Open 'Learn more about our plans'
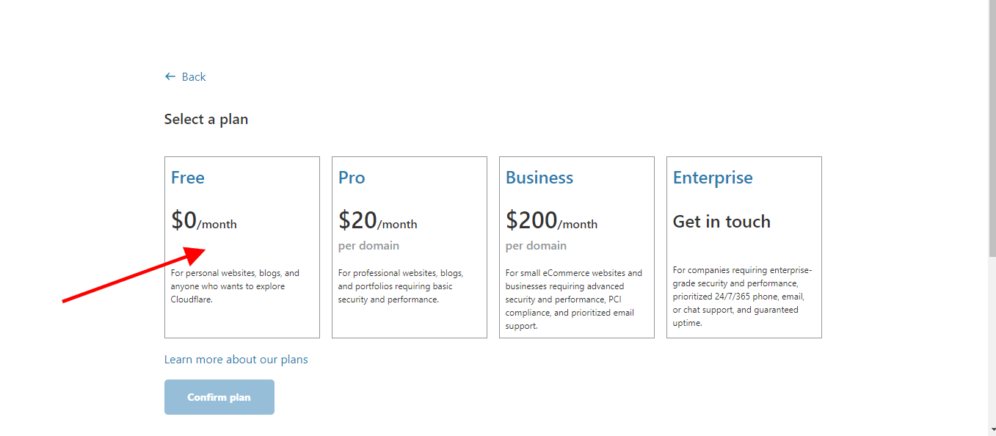The height and width of the screenshot is (436, 996). tap(236, 359)
